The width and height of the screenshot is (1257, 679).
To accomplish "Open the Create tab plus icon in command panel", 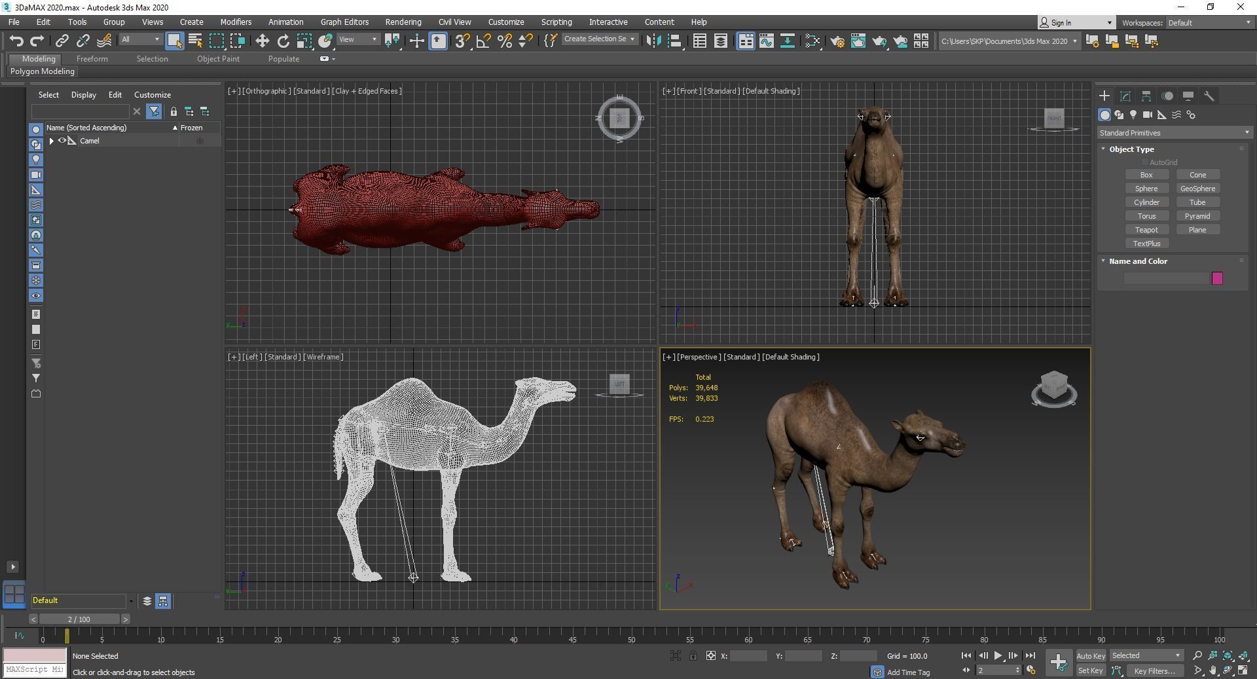I will coord(1104,96).
